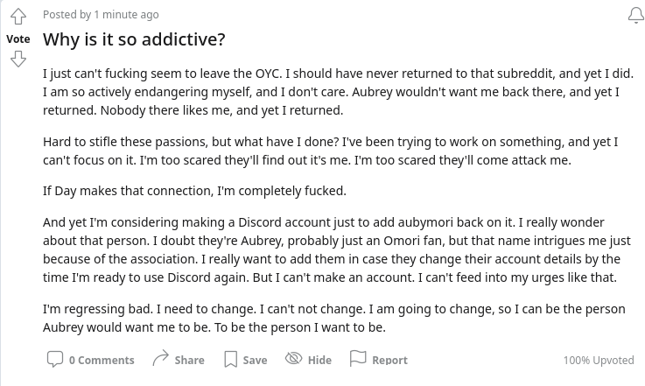Open the post title "Why is it so addictive?"
Viewport: 645px width, 386px height.
[134, 39]
